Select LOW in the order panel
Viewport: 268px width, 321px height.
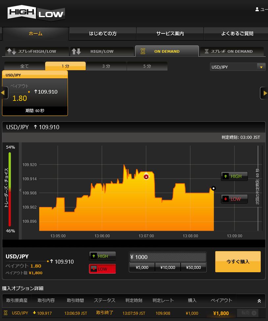[103, 269]
